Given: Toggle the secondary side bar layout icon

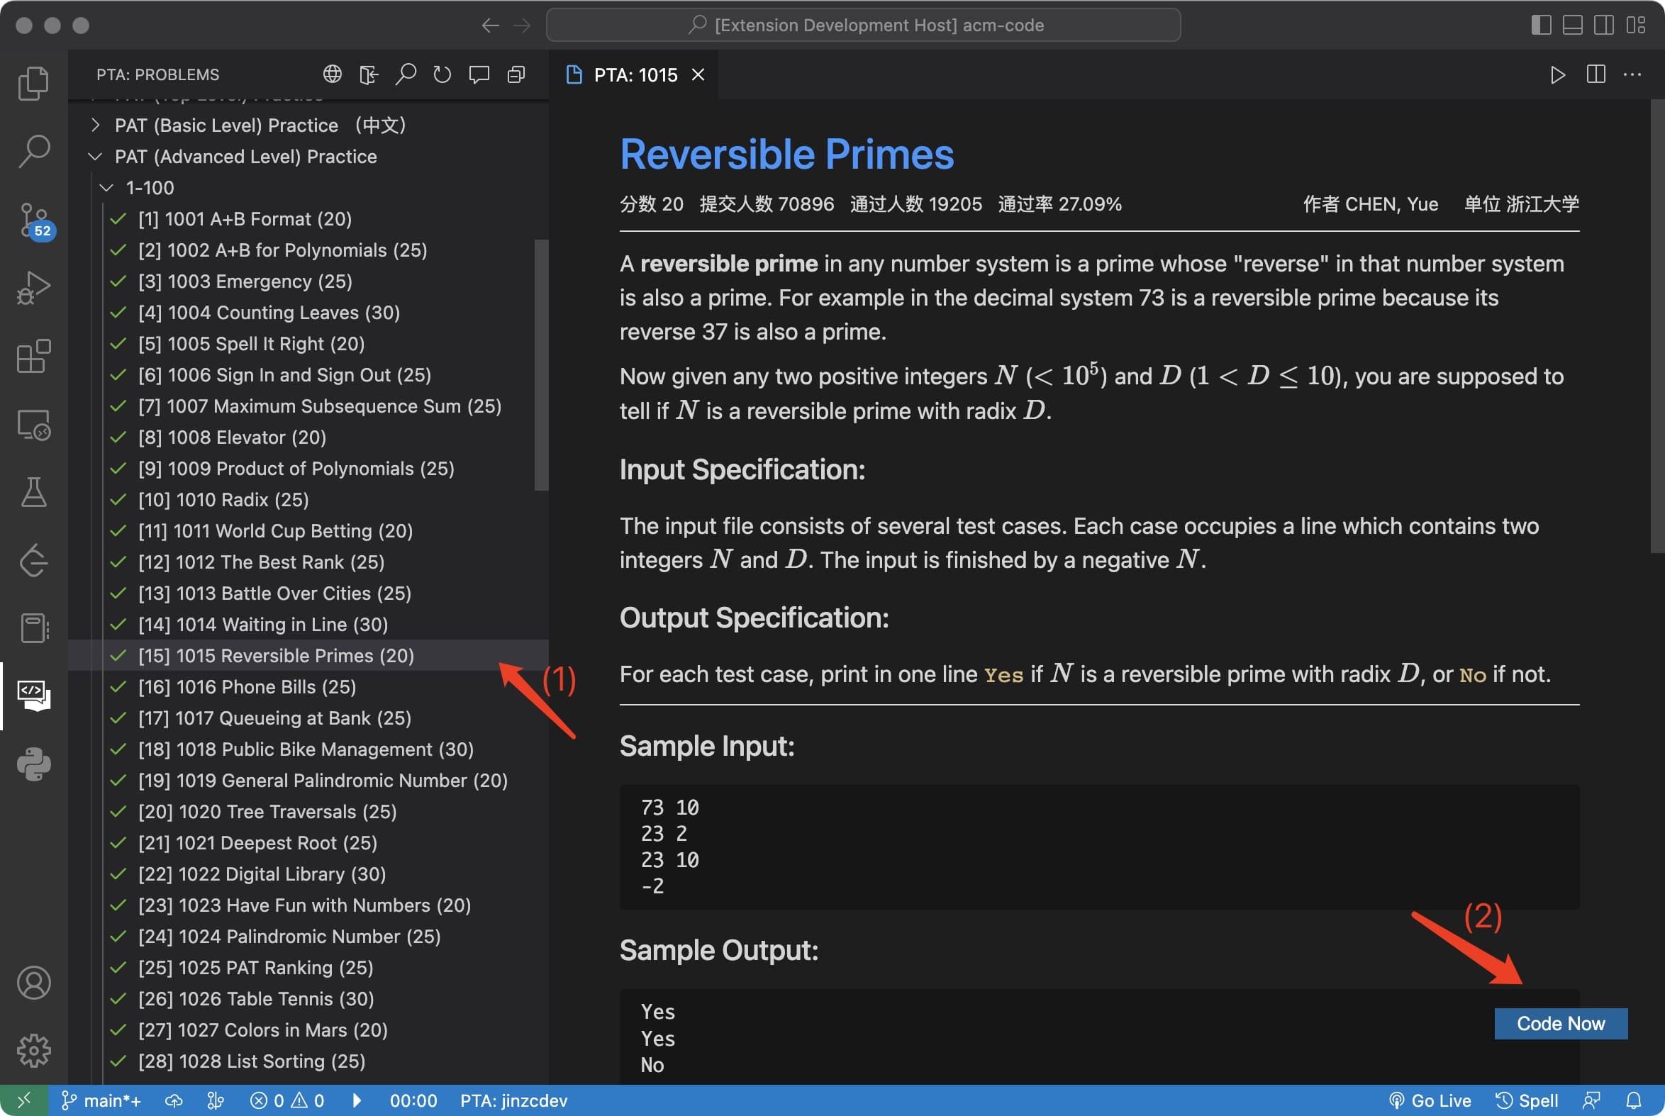Looking at the screenshot, I should coord(1604,25).
